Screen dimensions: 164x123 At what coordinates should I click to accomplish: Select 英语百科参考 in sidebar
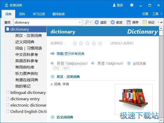click(27, 61)
